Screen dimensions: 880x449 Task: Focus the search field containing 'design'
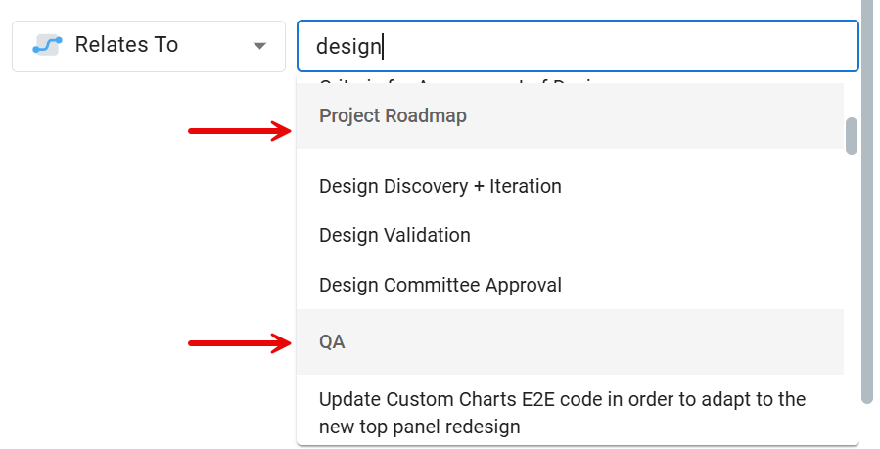click(x=578, y=46)
